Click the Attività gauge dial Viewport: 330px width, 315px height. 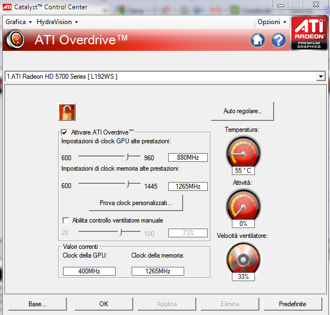tap(243, 206)
